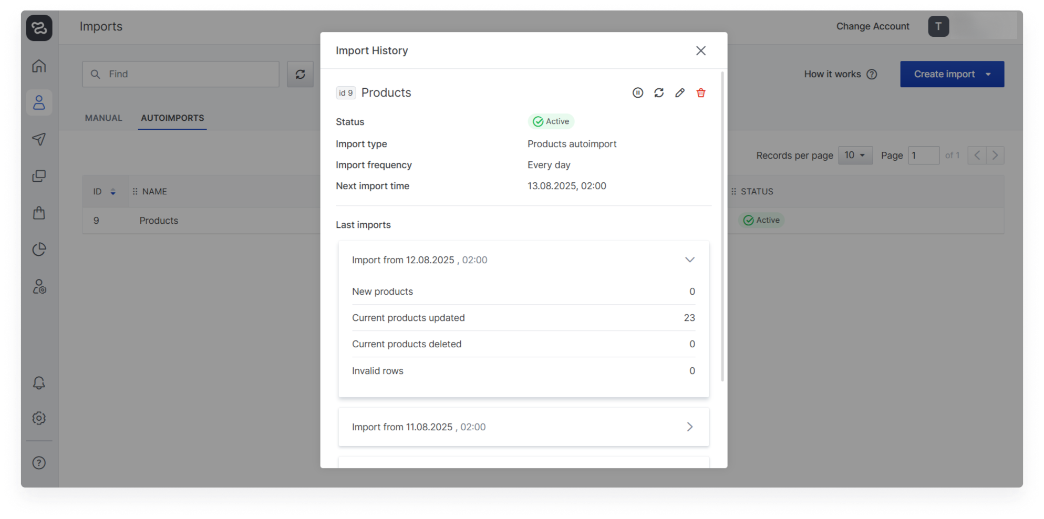Select the AUTOIMPORTS tab
This screenshot has height=519, width=1044.
pos(172,118)
